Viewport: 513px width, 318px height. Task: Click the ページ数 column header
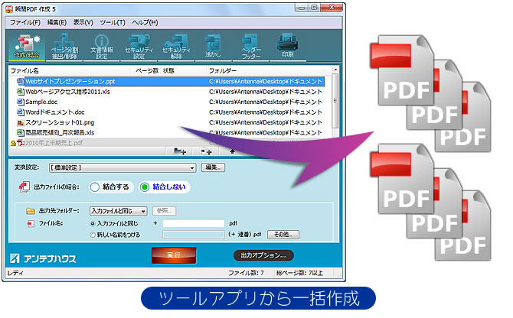point(146,71)
